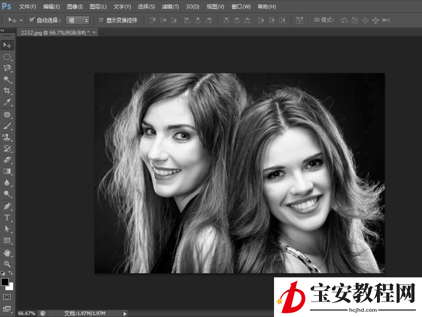Open the 视图(V) menu
The image size is (422, 317).
coord(215,7)
